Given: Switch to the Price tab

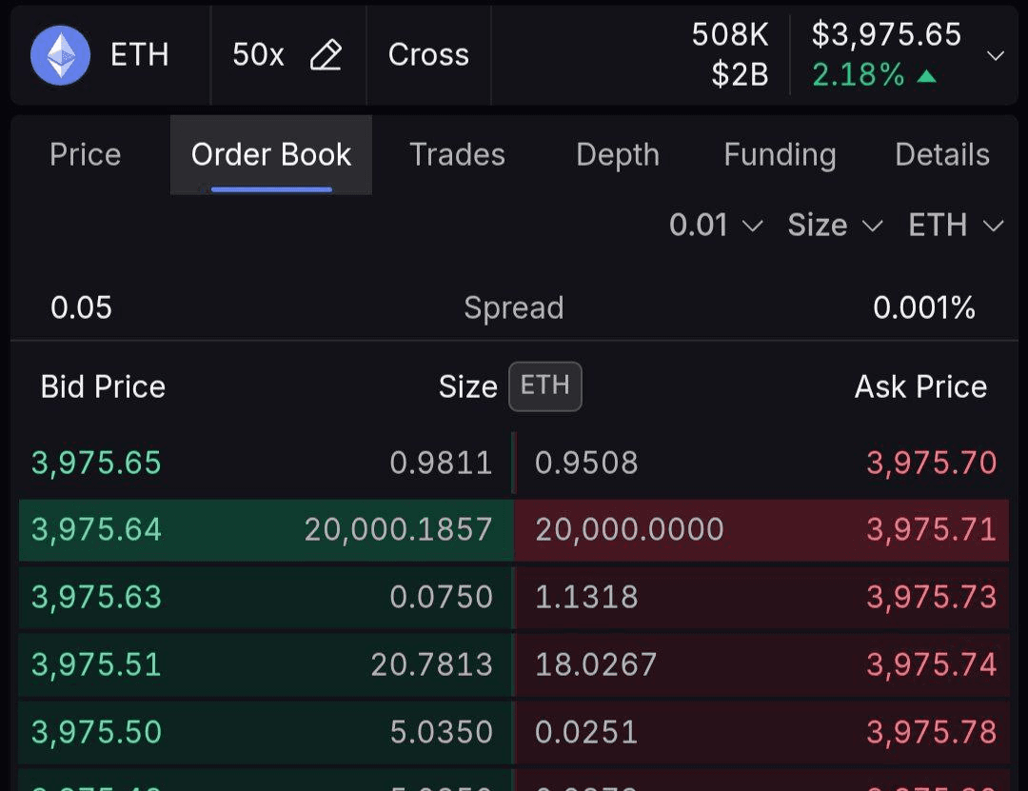Looking at the screenshot, I should (86, 155).
